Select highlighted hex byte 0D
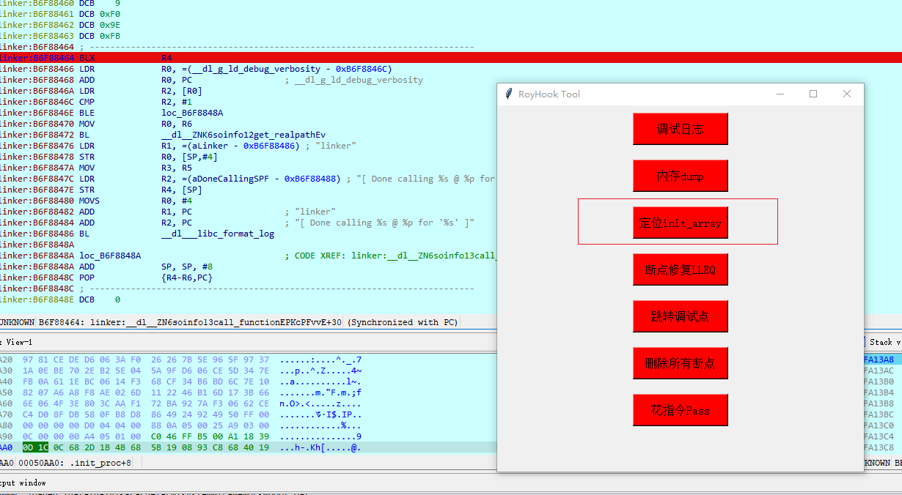Viewport: 902px width, 495px height. 29,447
